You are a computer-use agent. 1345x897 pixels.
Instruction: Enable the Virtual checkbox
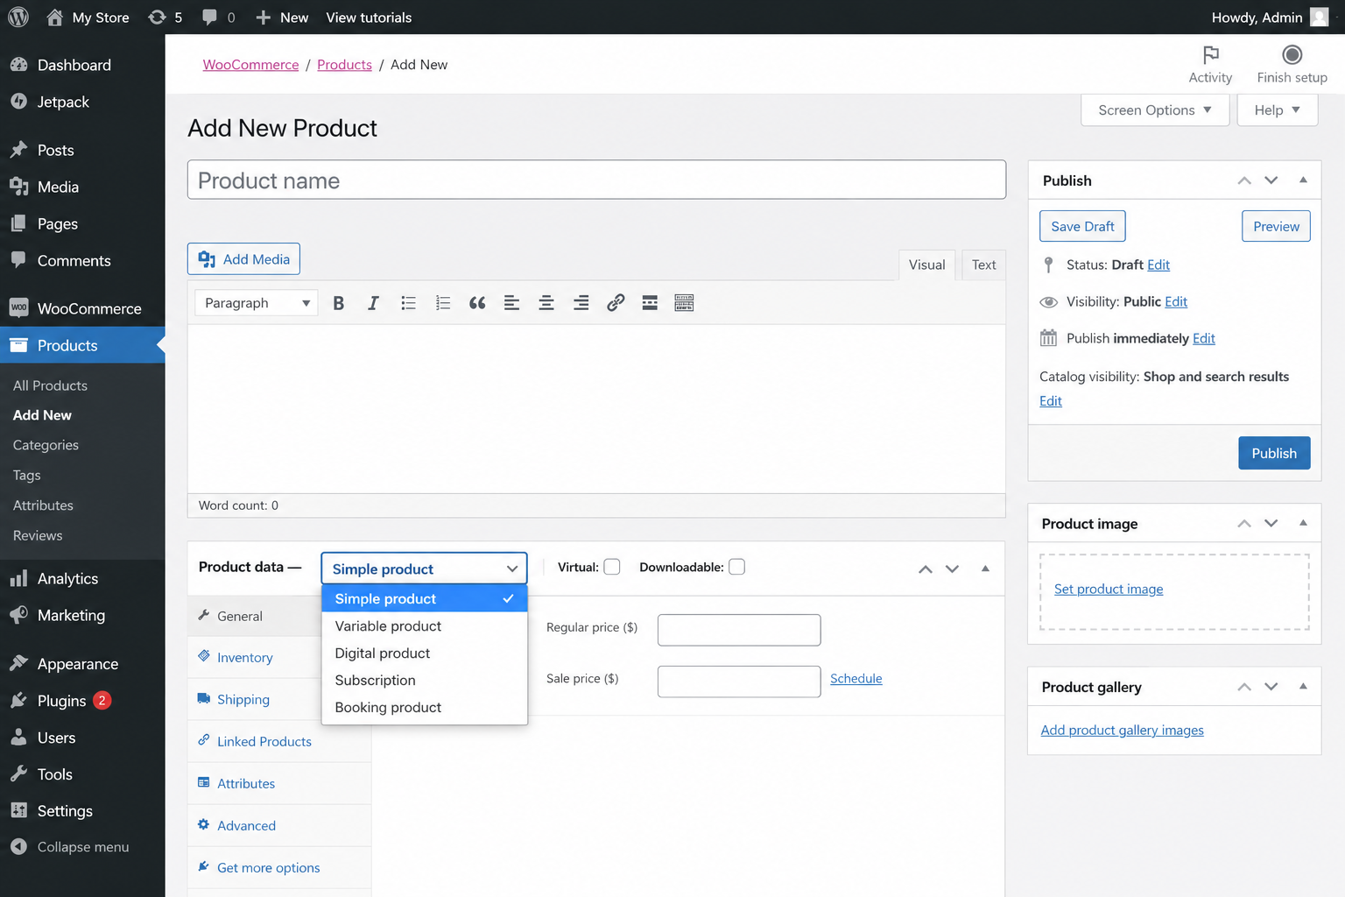tap(612, 567)
